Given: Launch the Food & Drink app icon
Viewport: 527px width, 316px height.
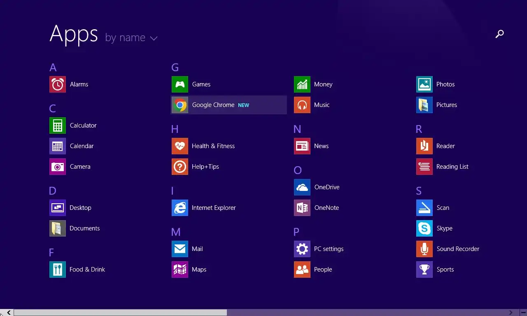Looking at the screenshot, I should coord(58,270).
